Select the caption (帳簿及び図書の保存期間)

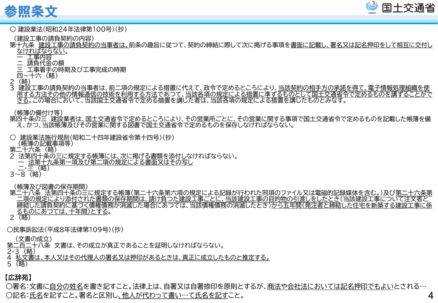tap(51, 187)
